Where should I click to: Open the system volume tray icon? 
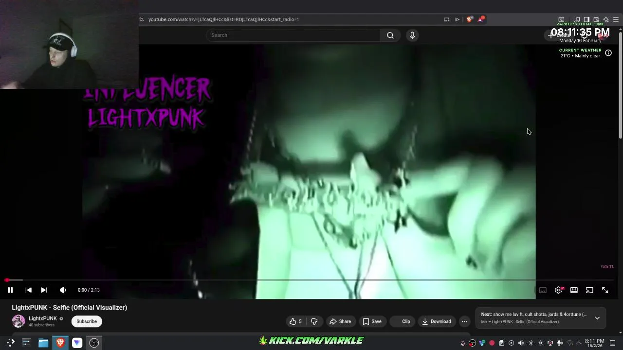click(521, 343)
